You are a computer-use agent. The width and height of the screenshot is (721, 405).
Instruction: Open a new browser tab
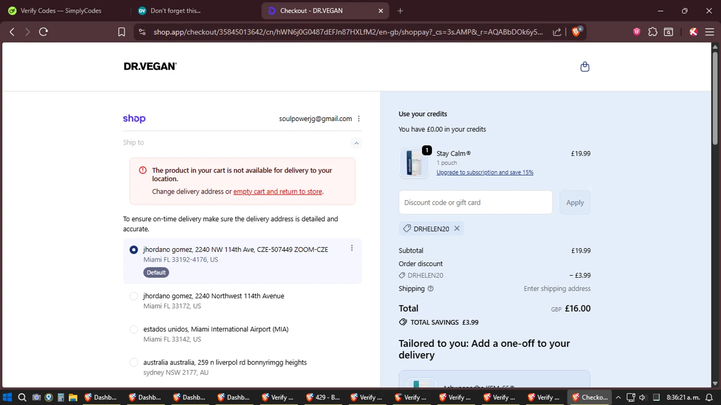click(400, 11)
